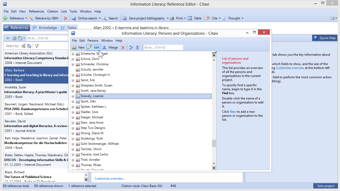Select Step Two Designs organization entry
Viewport: 340px width, 191px height.
click(93, 128)
